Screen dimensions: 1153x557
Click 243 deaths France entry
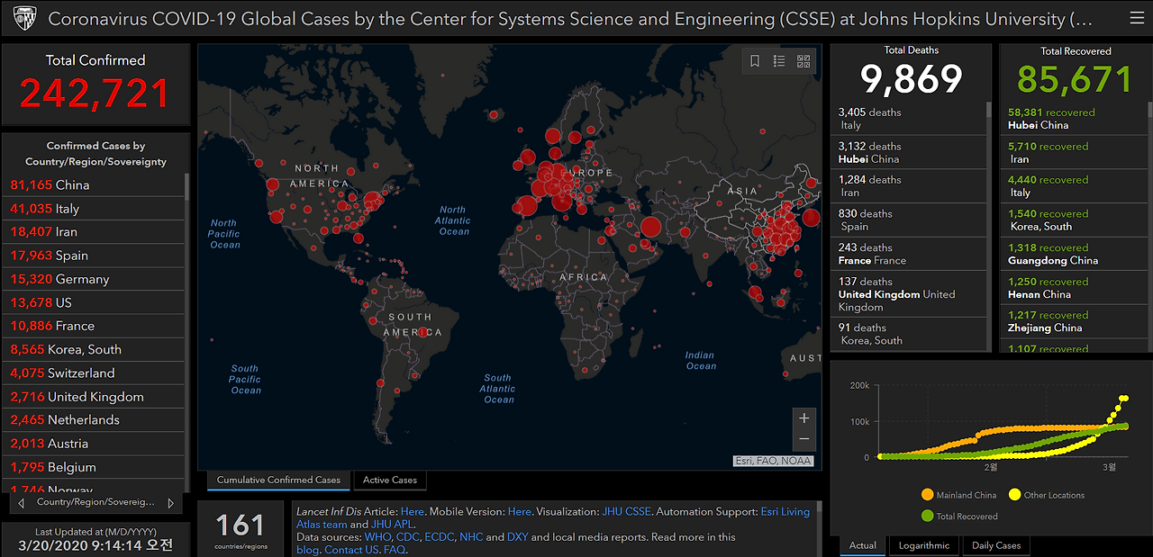(x=909, y=254)
